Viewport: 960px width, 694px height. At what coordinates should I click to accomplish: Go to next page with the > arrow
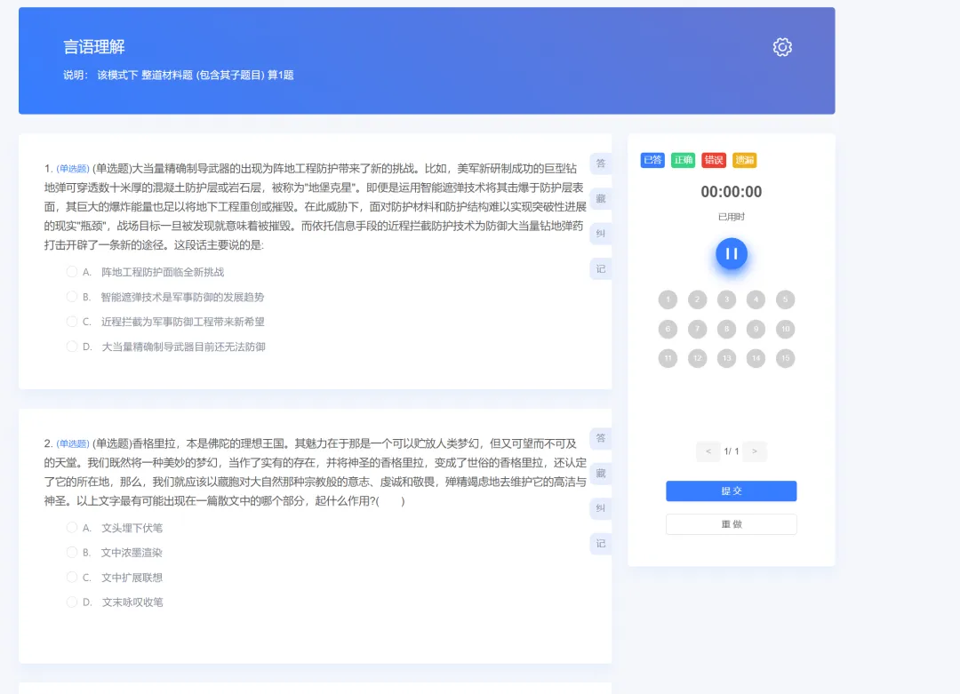tap(755, 451)
